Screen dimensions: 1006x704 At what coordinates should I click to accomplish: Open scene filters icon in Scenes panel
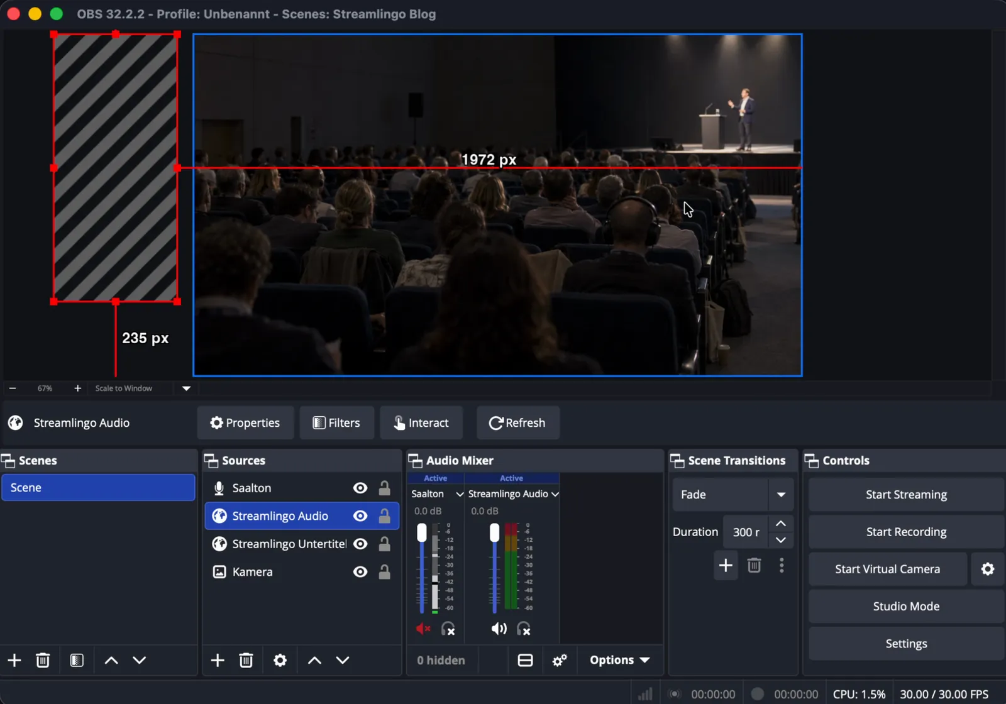(77, 660)
